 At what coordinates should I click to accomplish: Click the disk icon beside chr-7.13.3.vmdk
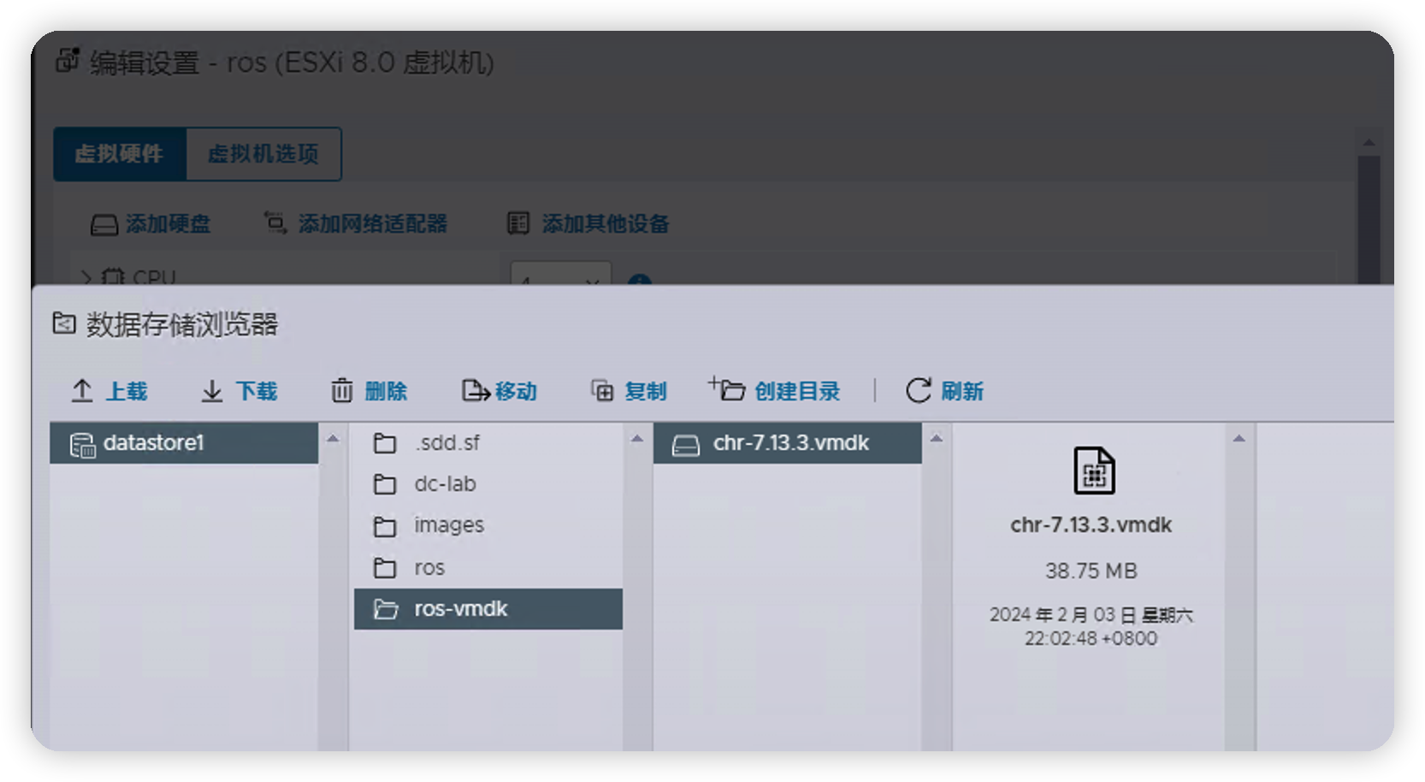click(x=685, y=445)
